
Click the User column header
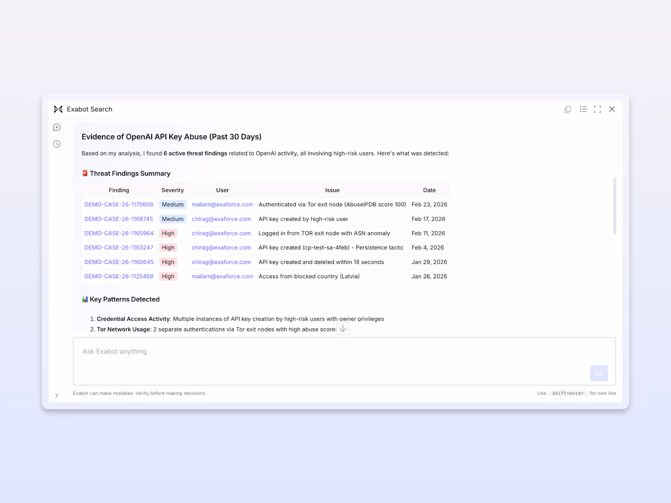pos(222,190)
